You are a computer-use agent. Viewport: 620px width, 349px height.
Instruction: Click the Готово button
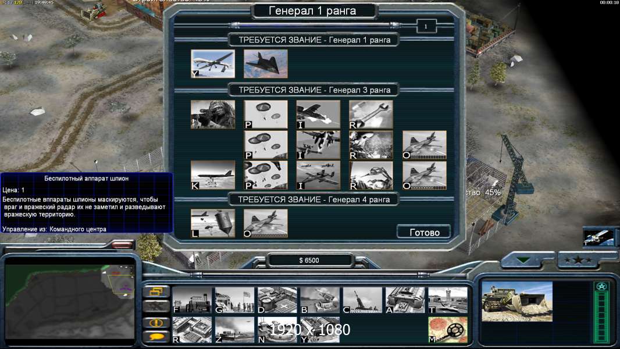coord(424,232)
